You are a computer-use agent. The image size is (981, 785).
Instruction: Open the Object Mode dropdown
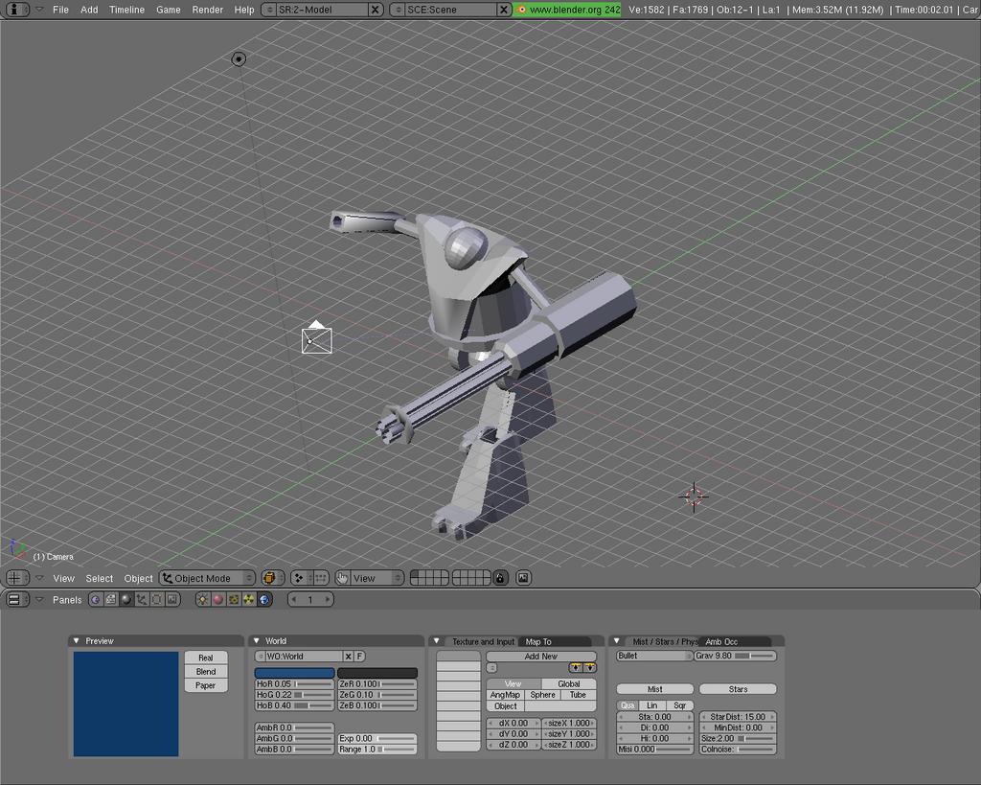pos(207,578)
